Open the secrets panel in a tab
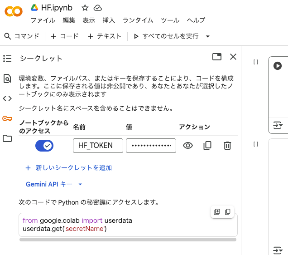The height and width of the screenshot is (255, 288). click(x=217, y=57)
